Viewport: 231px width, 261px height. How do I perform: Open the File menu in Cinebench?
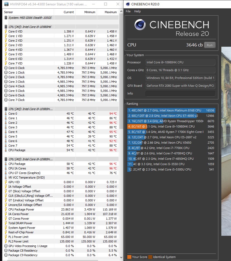[128, 11]
